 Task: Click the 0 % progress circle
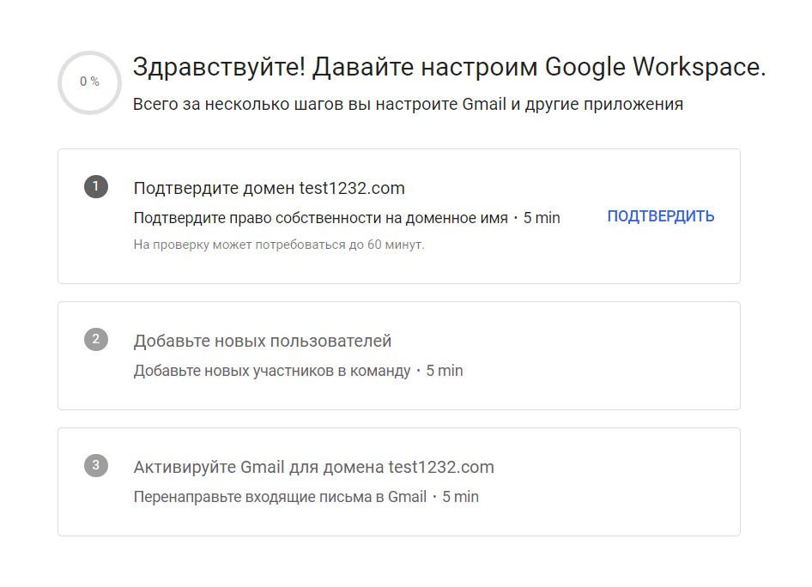pos(89,82)
